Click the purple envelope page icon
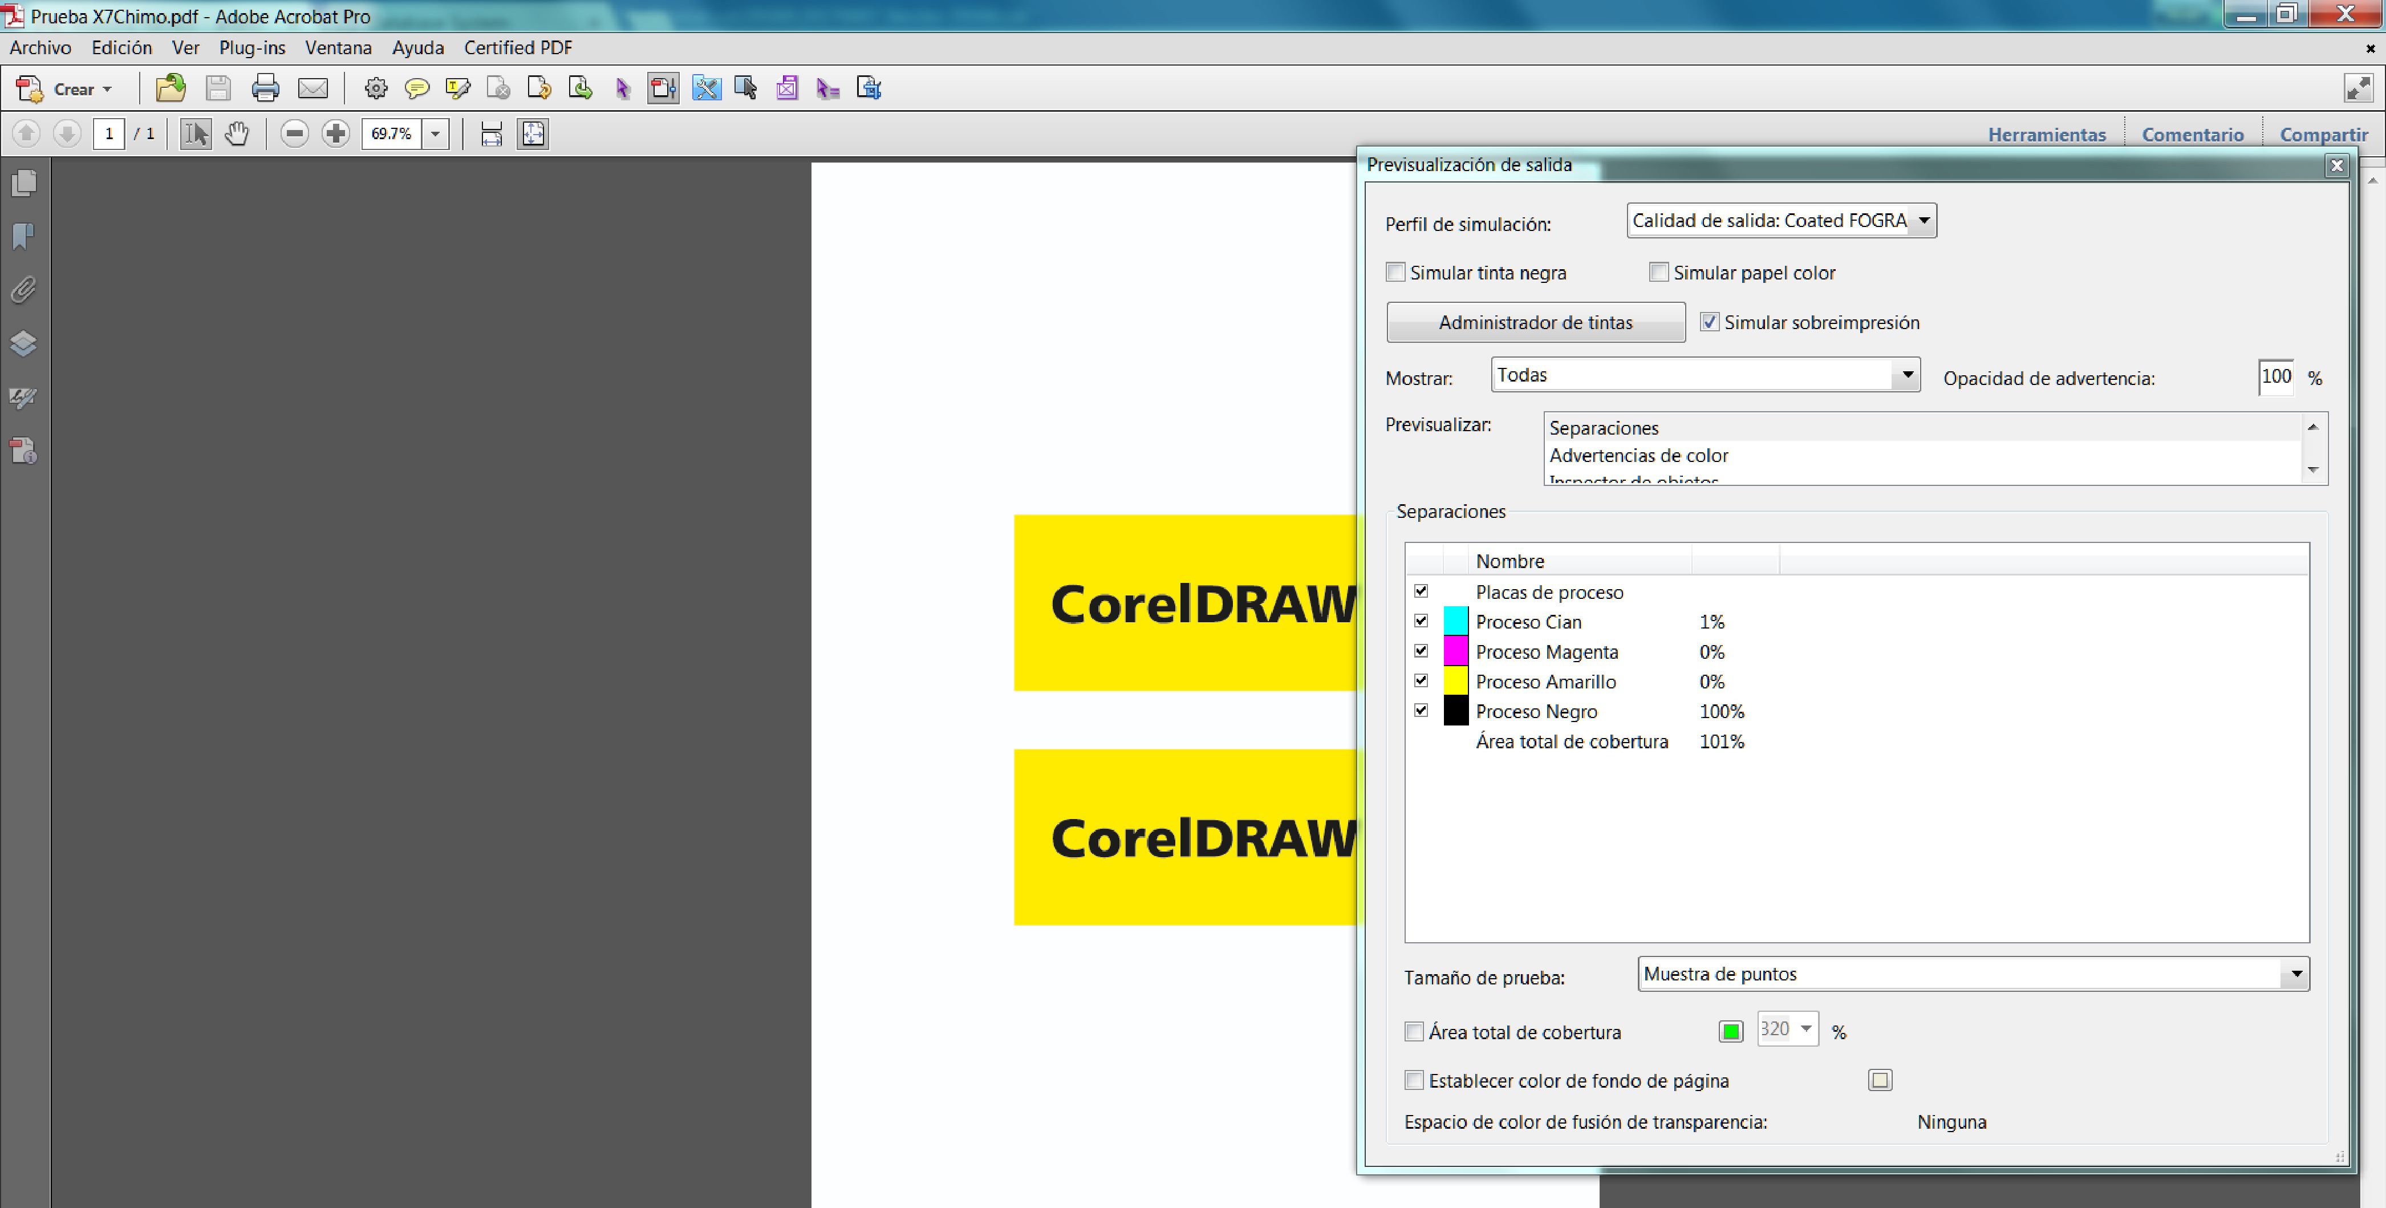The image size is (2386, 1208). (x=788, y=88)
